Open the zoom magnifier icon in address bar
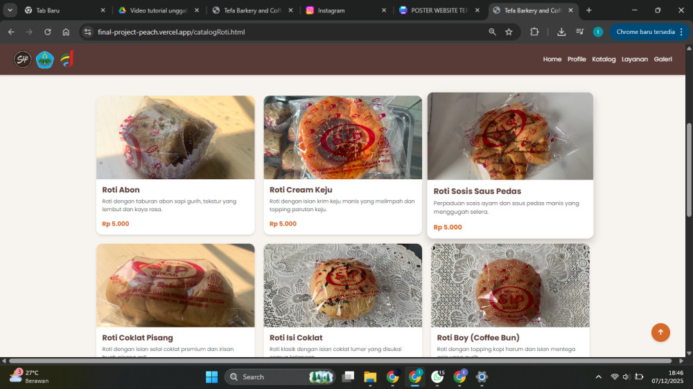The height and width of the screenshot is (389, 693). coord(492,32)
